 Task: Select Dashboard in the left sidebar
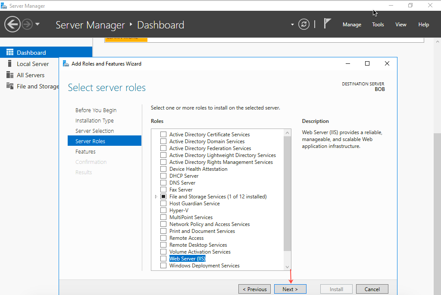click(46, 52)
